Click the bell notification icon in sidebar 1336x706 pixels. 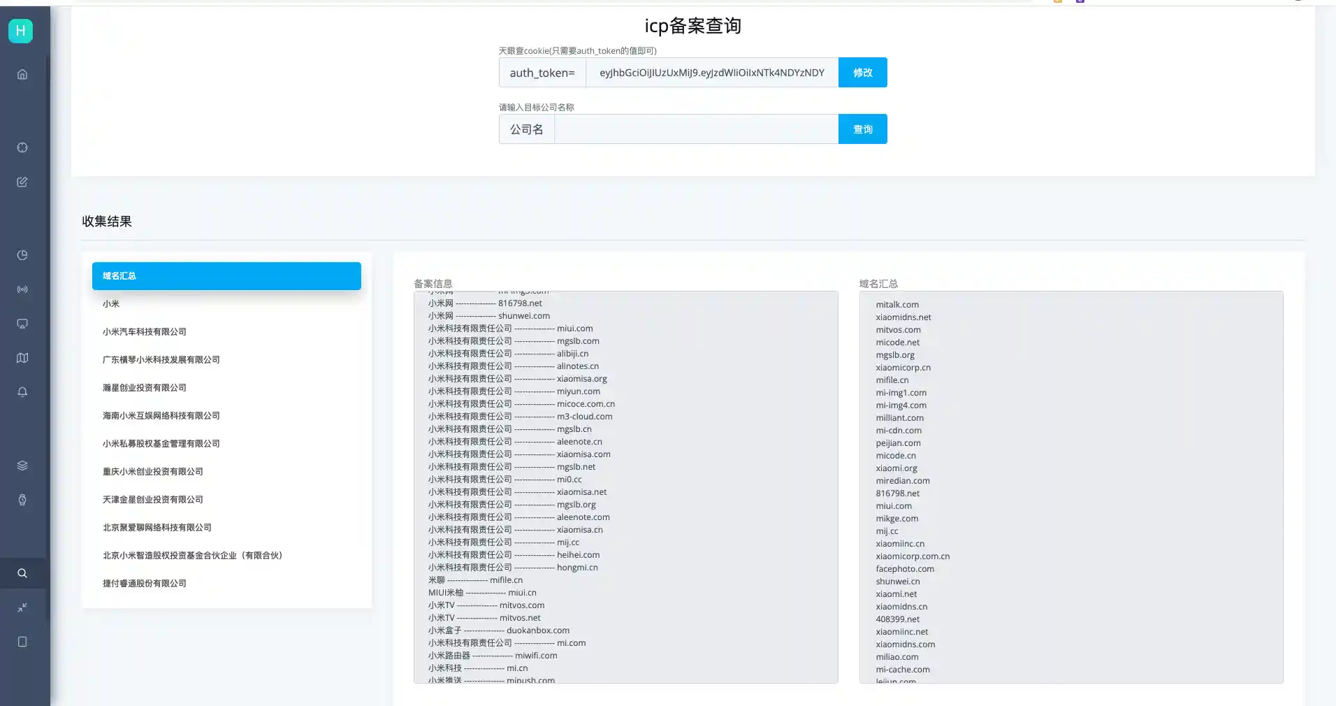click(22, 392)
